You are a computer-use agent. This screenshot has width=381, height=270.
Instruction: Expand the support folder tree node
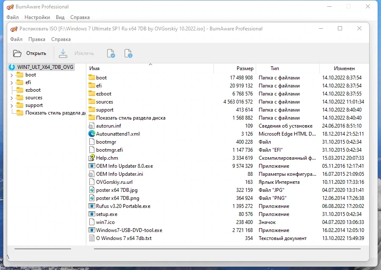pos(12,106)
